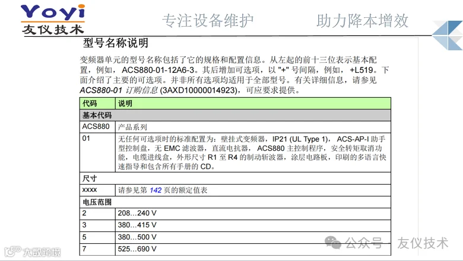Select the 380…500 V cell

(253, 237)
